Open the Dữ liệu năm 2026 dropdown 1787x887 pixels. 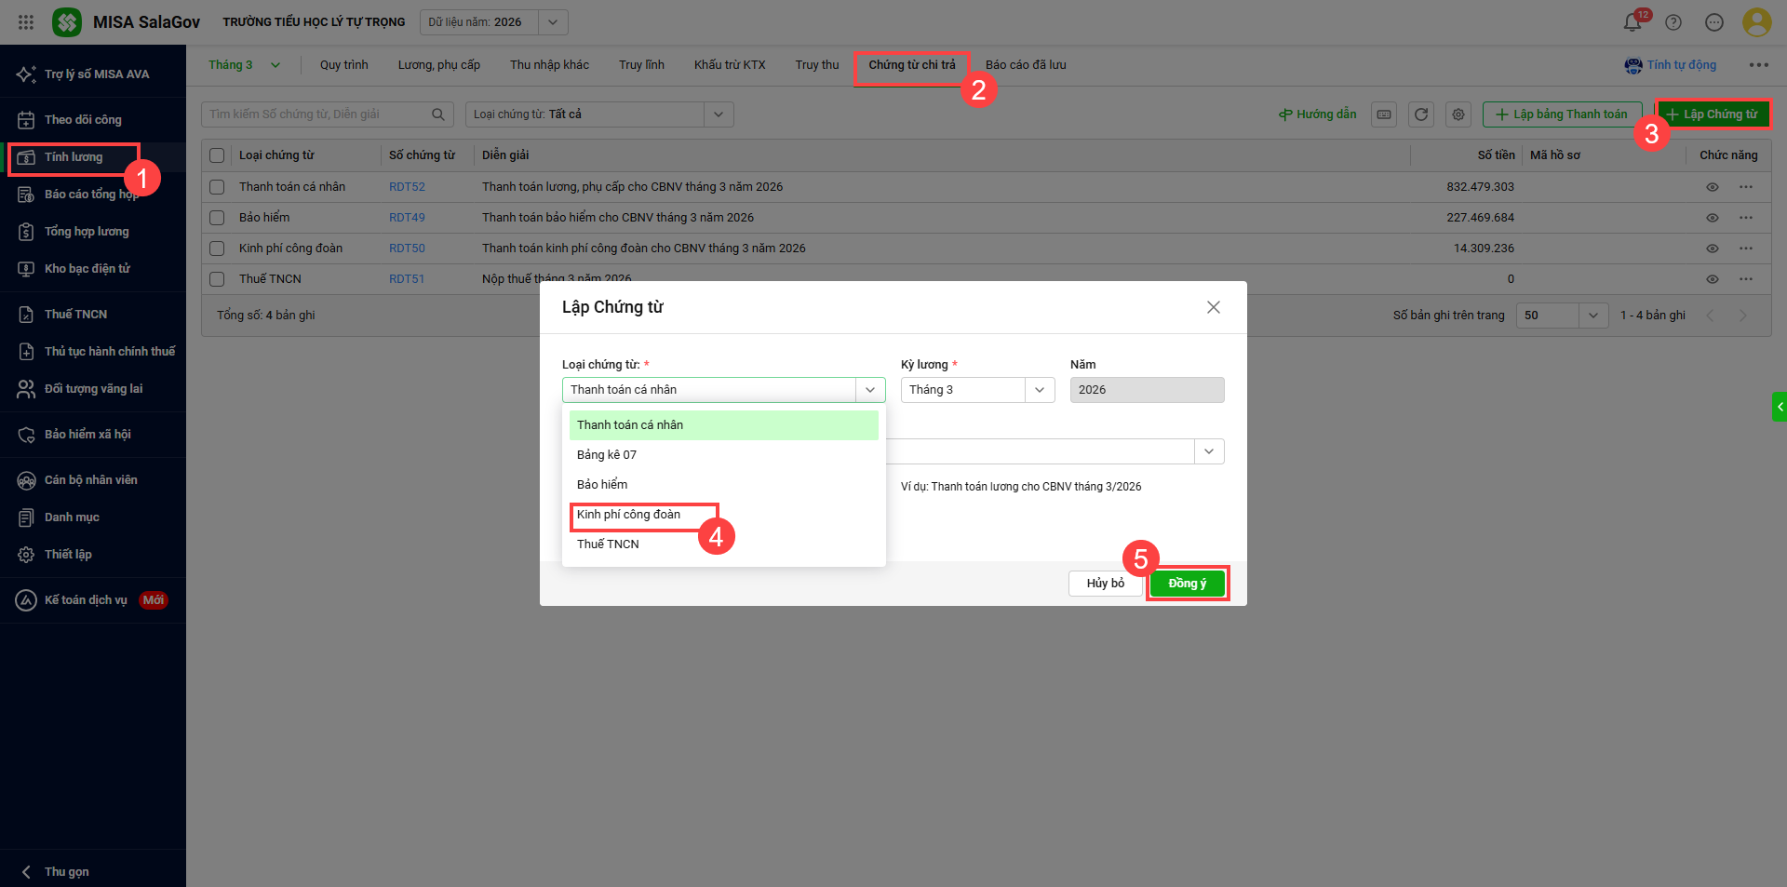553,22
